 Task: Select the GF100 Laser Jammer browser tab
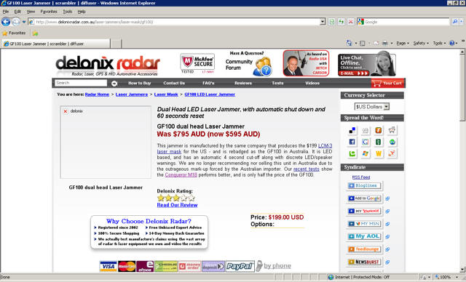coord(55,44)
